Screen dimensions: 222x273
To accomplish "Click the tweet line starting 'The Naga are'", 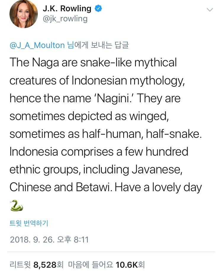I will click(x=93, y=63).
